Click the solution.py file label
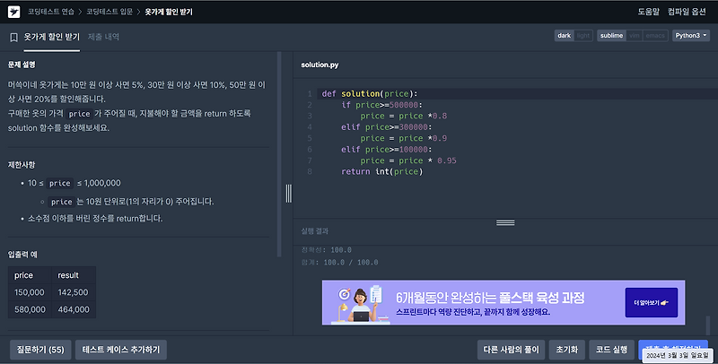Screen dimensions: 718x364 [x=320, y=65]
